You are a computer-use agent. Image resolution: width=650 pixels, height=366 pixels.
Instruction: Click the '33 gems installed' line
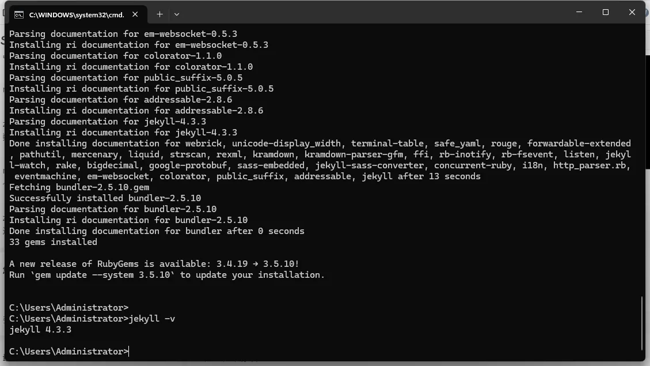53,242
